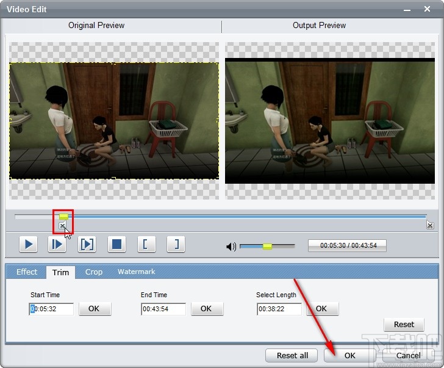Click the Play button
The image size is (444, 368).
pyautogui.click(x=28, y=244)
